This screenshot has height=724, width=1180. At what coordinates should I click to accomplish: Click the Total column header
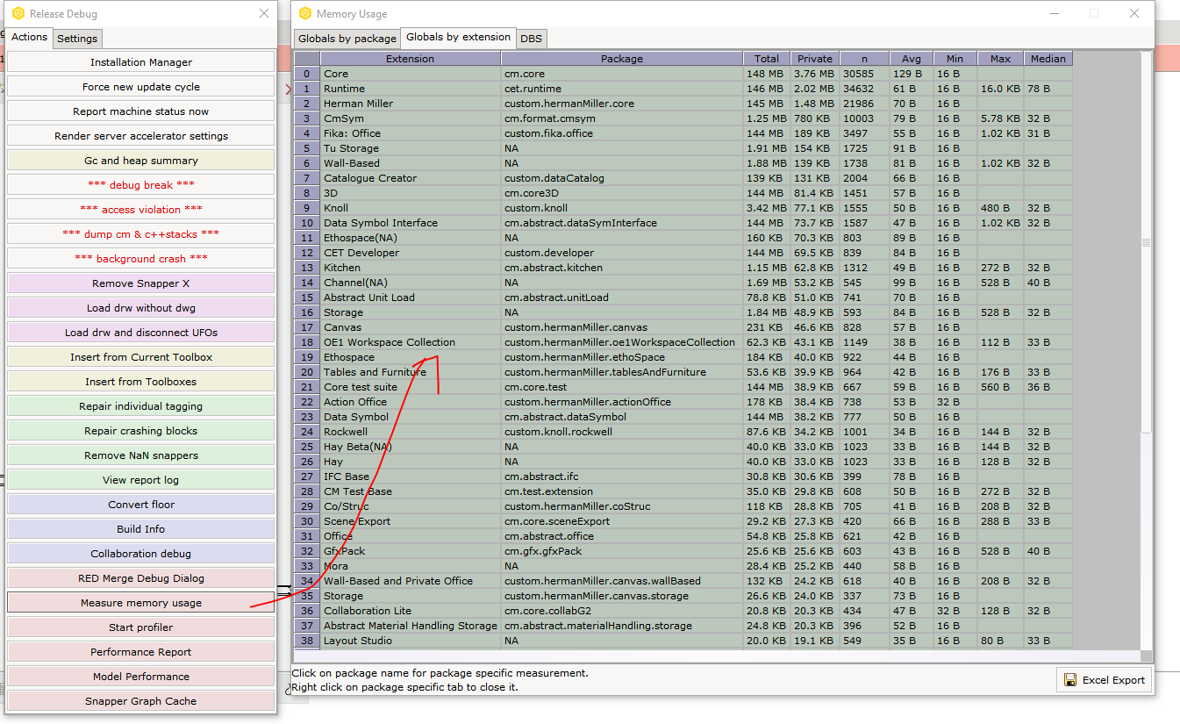[767, 59]
